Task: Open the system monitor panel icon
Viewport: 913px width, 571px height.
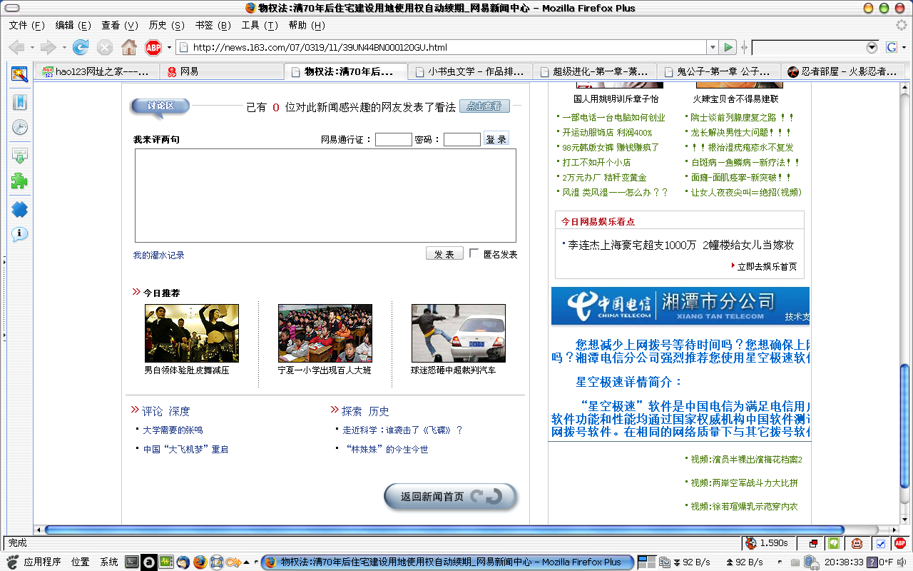Action: click(x=166, y=562)
